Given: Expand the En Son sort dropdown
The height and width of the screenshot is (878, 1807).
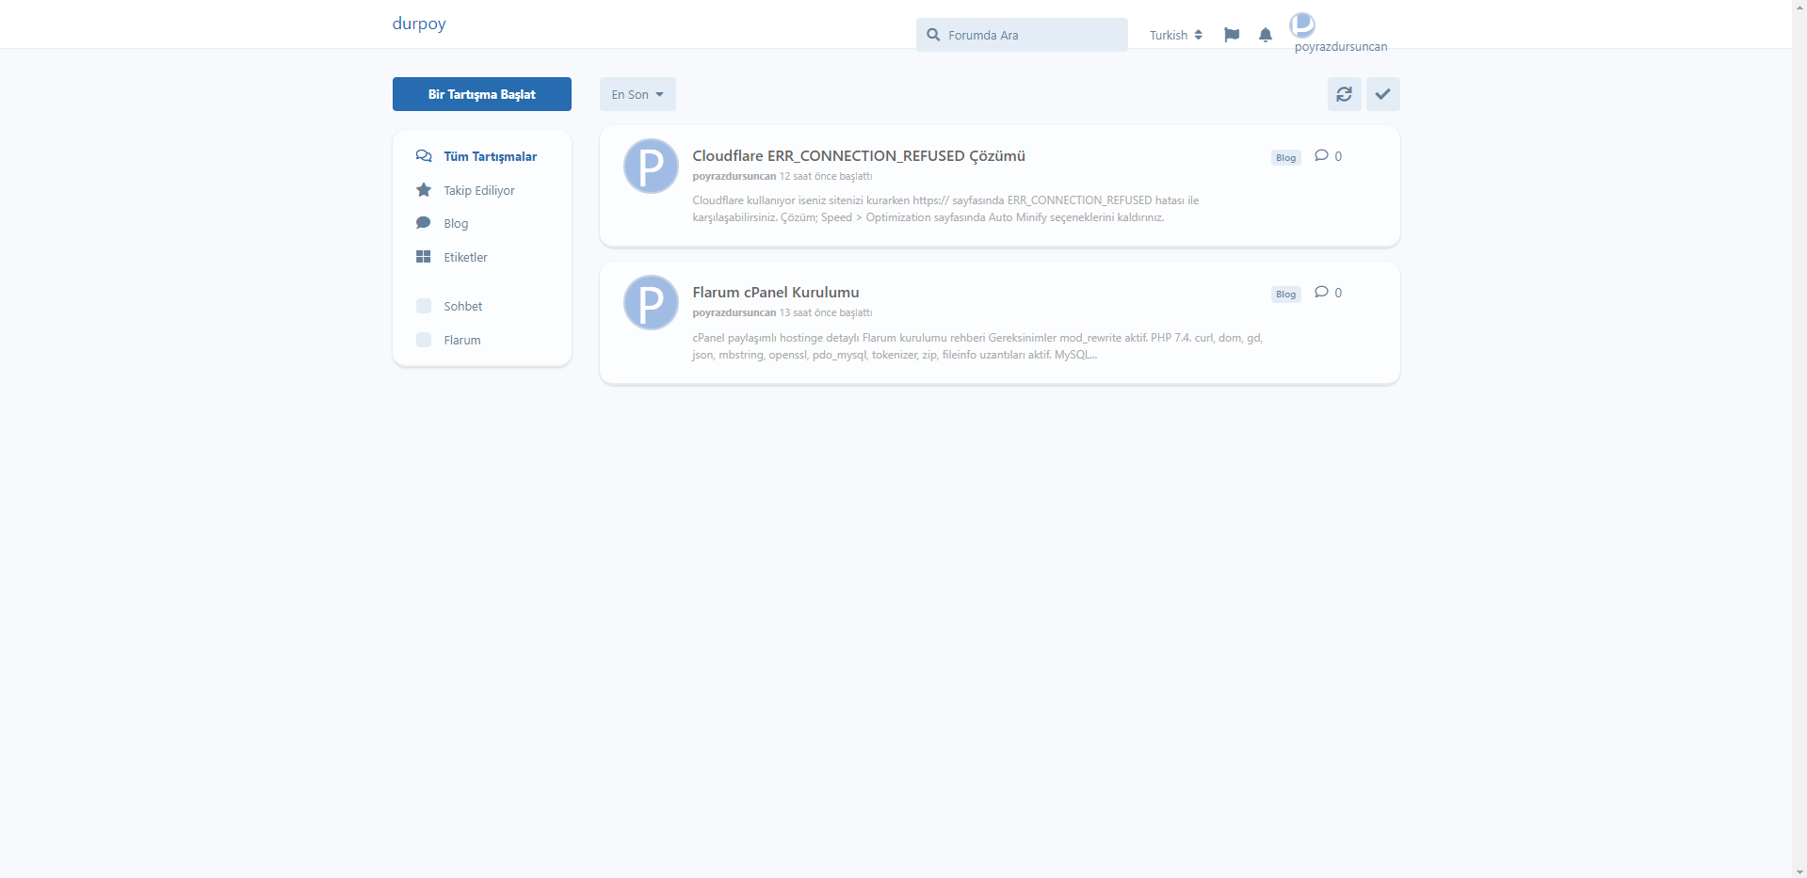Looking at the screenshot, I should pyautogui.click(x=637, y=94).
